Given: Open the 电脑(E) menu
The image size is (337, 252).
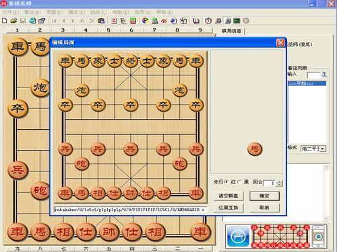Looking at the screenshot, I should click(x=121, y=12).
